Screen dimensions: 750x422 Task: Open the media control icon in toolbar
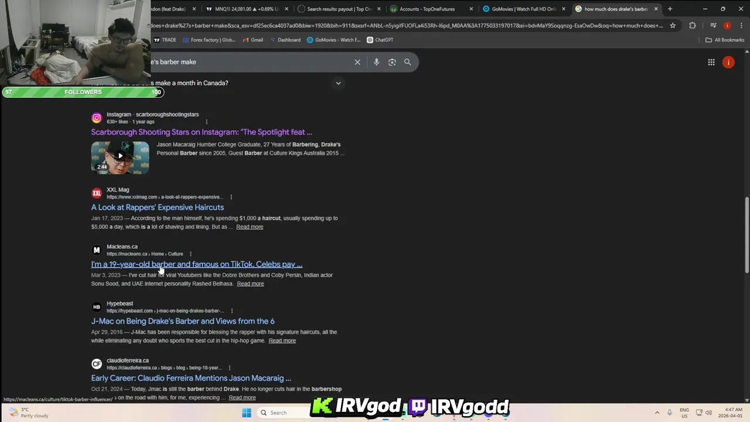(x=713, y=25)
